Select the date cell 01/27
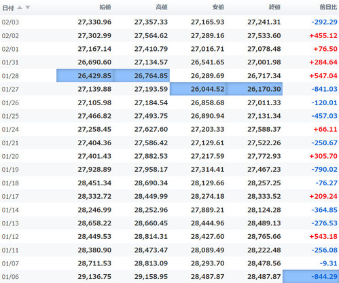This screenshot has width=339, height=283. (10, 89)
